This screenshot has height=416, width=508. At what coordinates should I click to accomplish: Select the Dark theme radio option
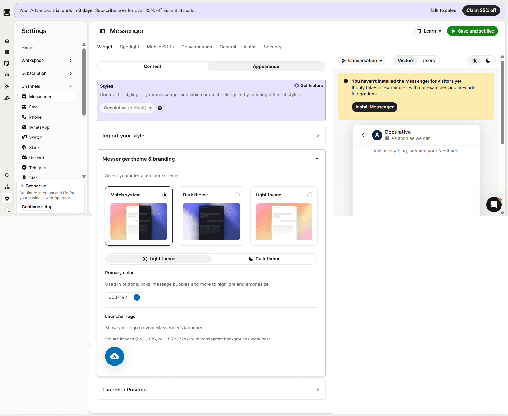pos(237,195)
